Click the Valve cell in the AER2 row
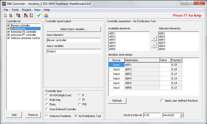This screenshot has width=207, height=124. click(165, 70)
